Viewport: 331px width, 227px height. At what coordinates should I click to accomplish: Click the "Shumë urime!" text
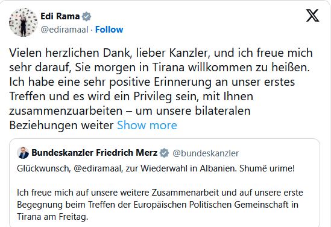[x=267, y=168]
